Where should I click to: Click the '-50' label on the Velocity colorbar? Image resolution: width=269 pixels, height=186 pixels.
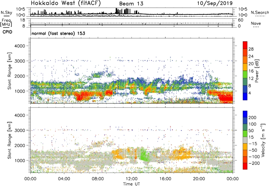(253, 150)
